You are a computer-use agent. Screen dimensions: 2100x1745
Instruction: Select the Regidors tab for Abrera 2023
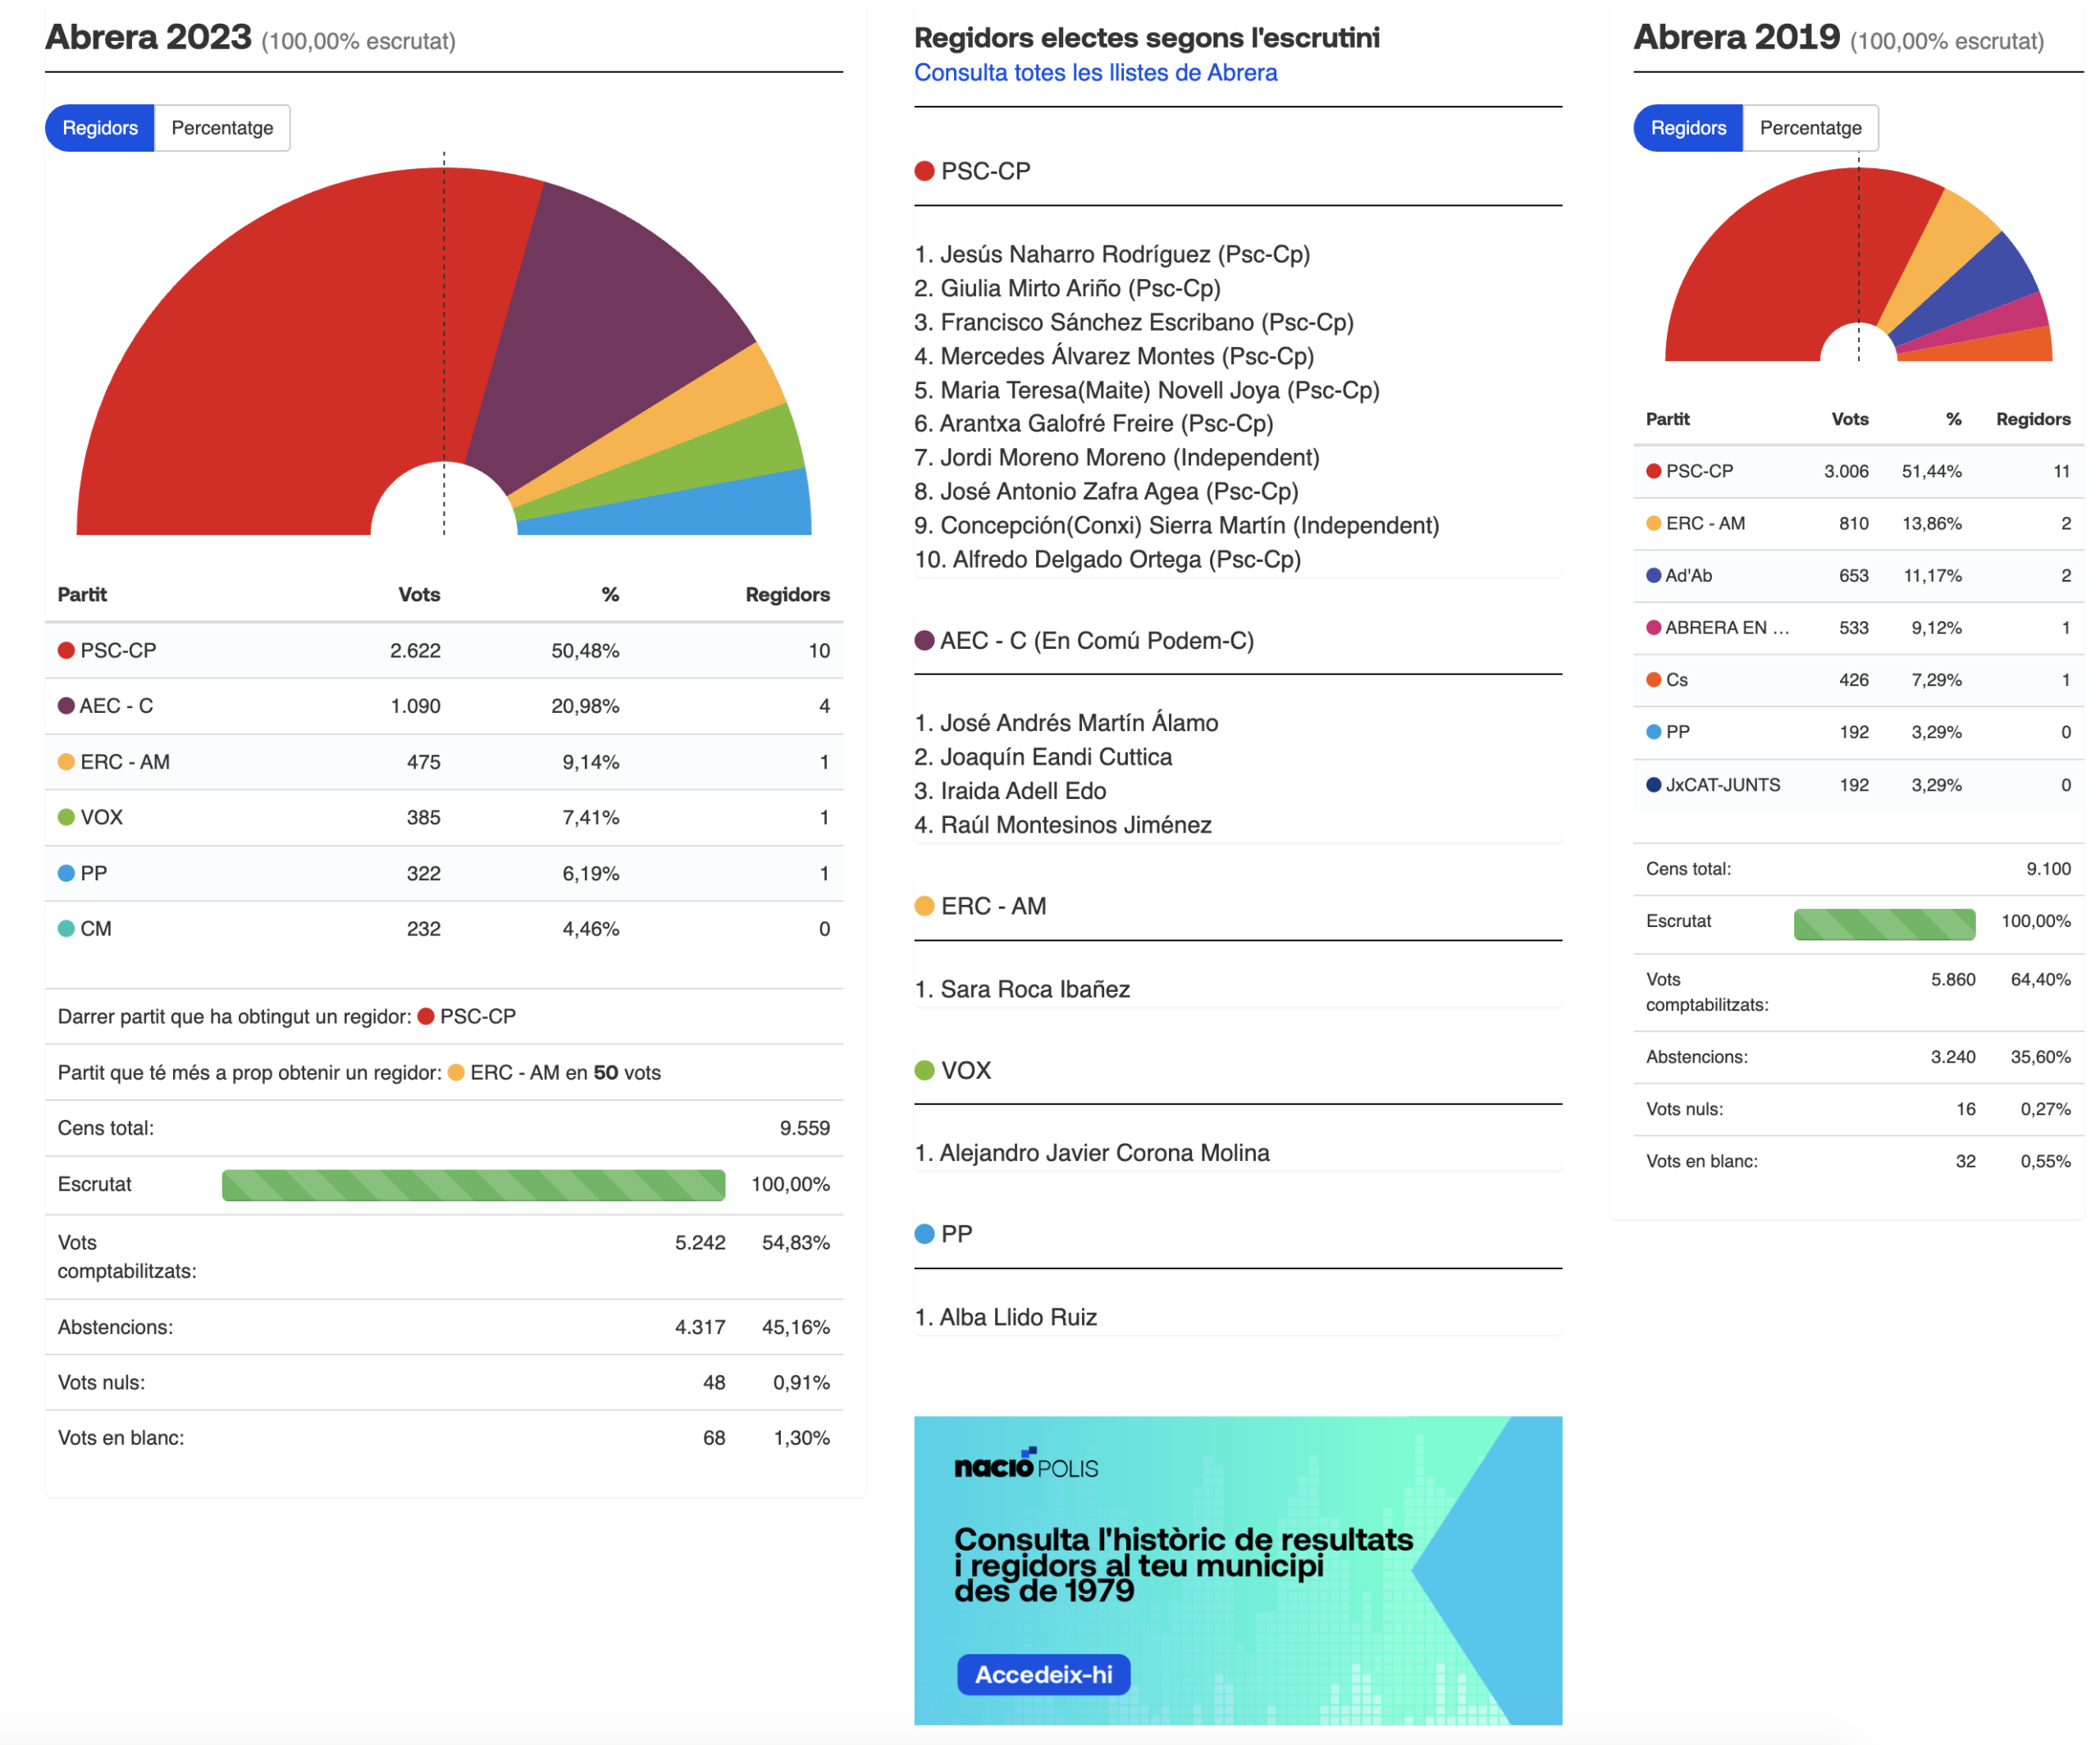[100, 128]
